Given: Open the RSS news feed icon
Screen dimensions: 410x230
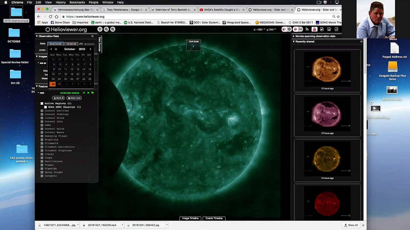Looking at the screenshot, I should click(307, 29).
